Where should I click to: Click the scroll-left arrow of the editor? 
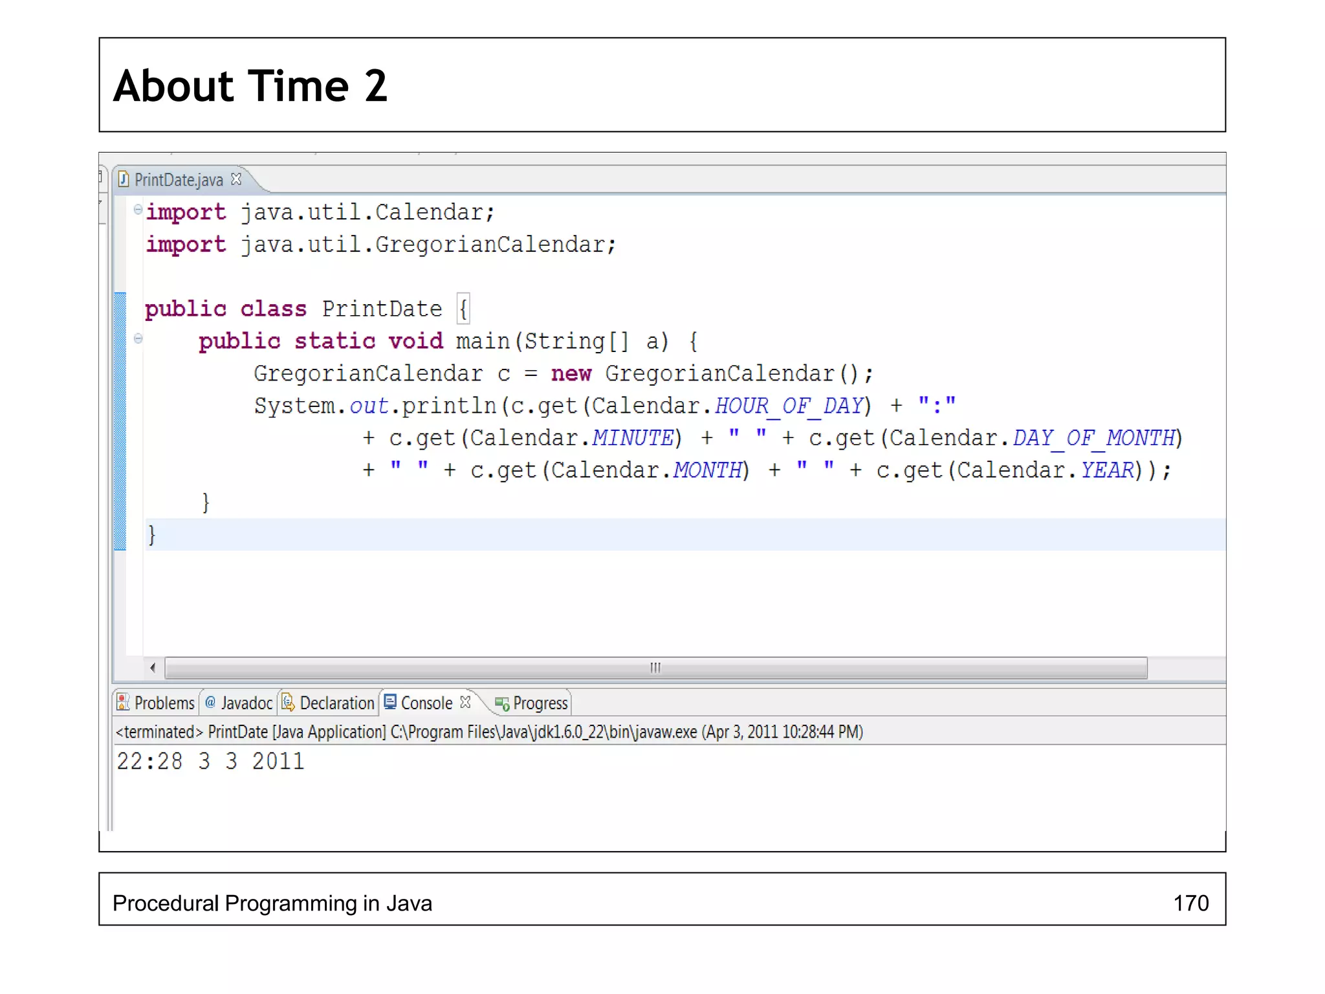[153, 668]
